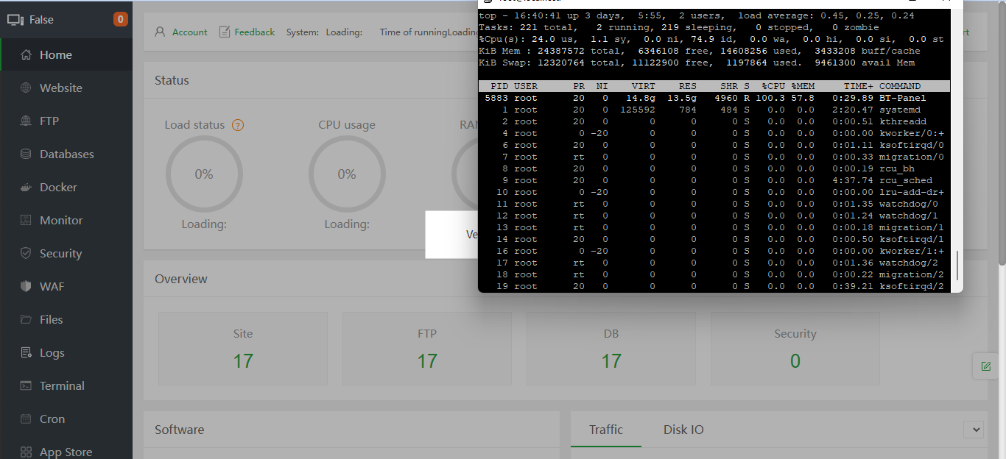Click the Terminal prompt icon in sidebar

[26, 386]
